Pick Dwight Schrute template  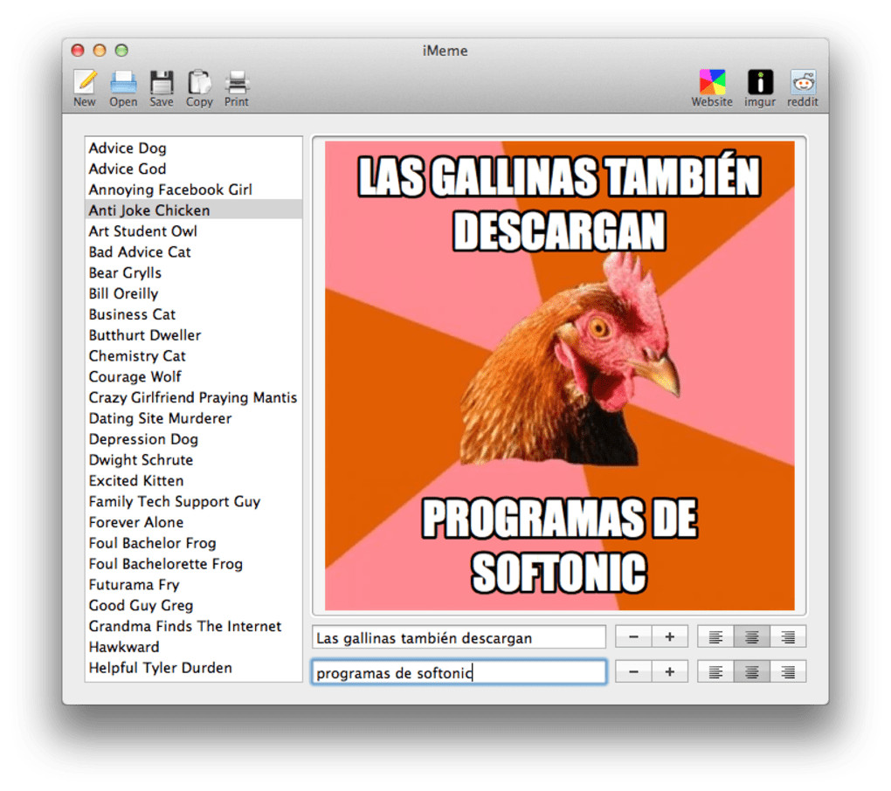coord(193,460)
